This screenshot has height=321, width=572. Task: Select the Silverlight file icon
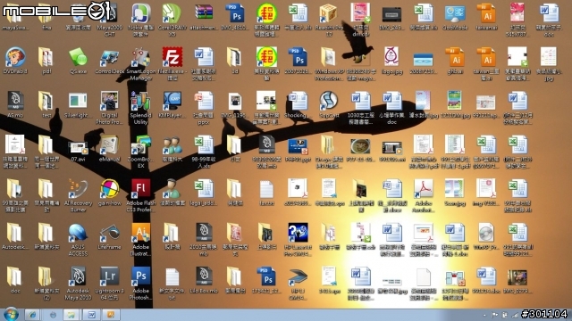[x=78, y=104]
